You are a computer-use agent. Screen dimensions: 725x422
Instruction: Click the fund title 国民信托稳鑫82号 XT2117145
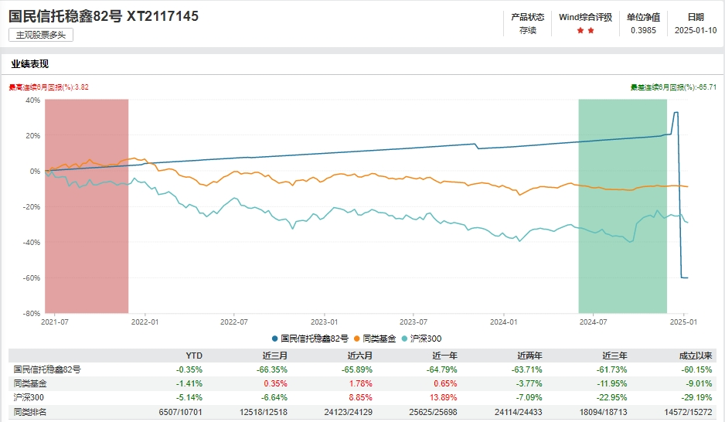pyautogui.click(x=104, y=16)
